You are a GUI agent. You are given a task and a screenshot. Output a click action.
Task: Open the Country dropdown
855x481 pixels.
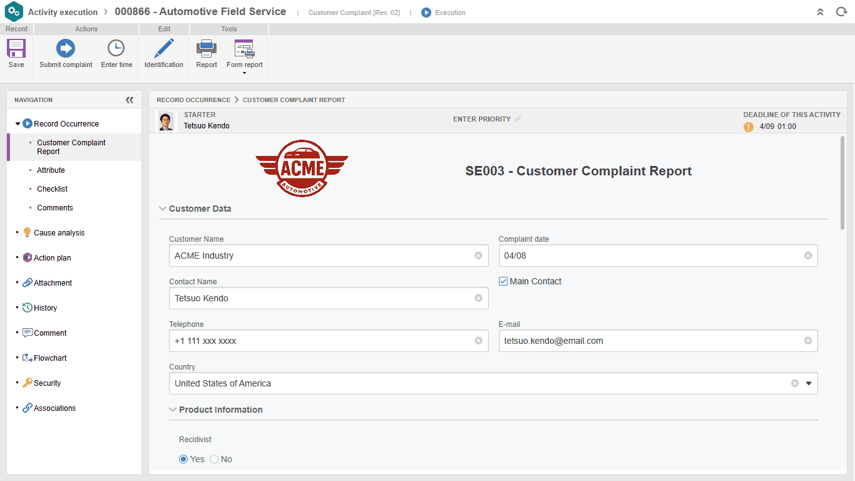[x=809, y=383]
